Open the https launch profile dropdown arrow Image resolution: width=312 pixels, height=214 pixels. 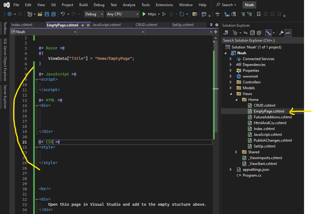coord(159,14)
